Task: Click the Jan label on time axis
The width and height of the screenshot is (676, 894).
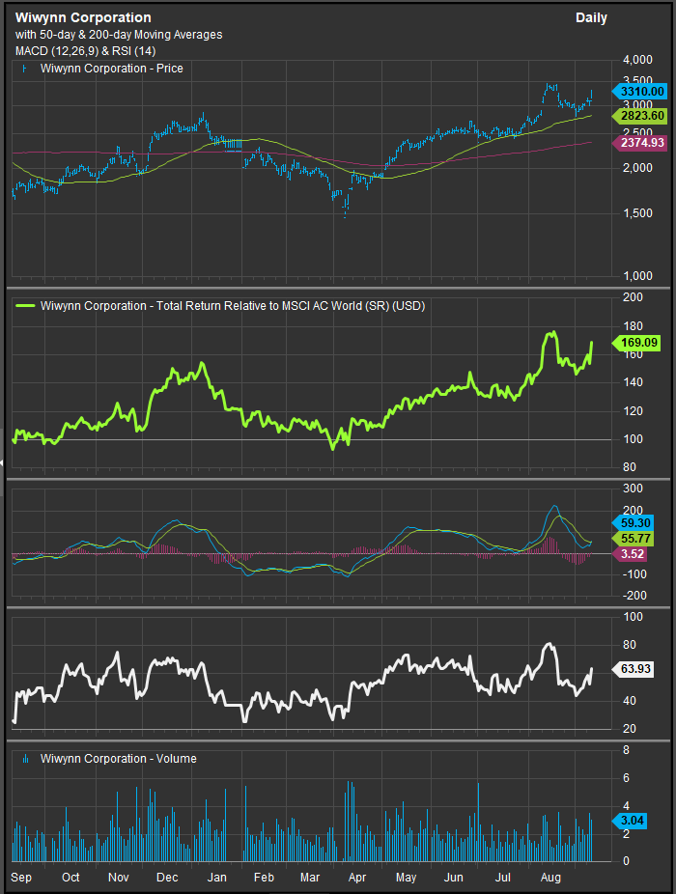Action: [x=217, y=878]
